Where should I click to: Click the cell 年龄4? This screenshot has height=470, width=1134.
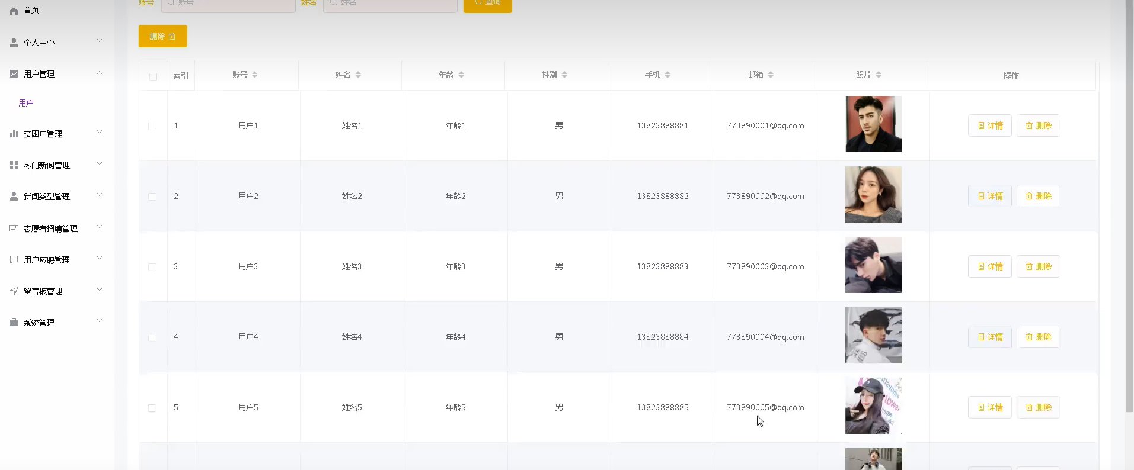455,337
